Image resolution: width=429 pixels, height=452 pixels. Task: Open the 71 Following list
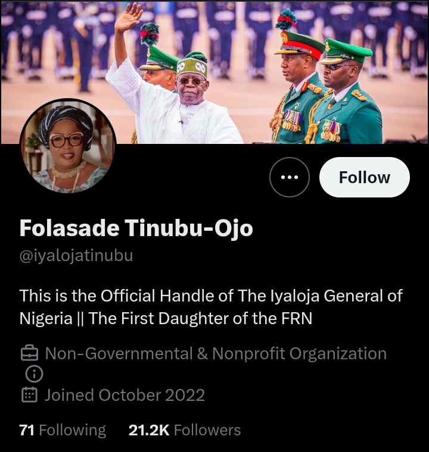coord(63,430)
